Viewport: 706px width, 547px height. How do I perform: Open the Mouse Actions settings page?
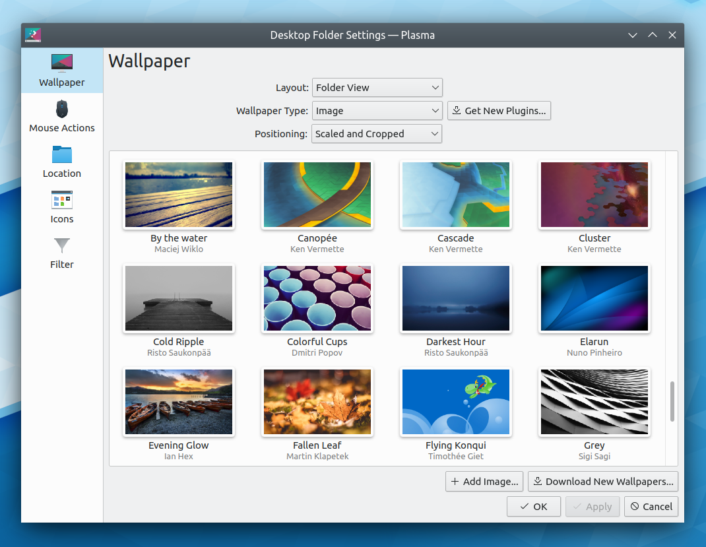click(61, 117)
